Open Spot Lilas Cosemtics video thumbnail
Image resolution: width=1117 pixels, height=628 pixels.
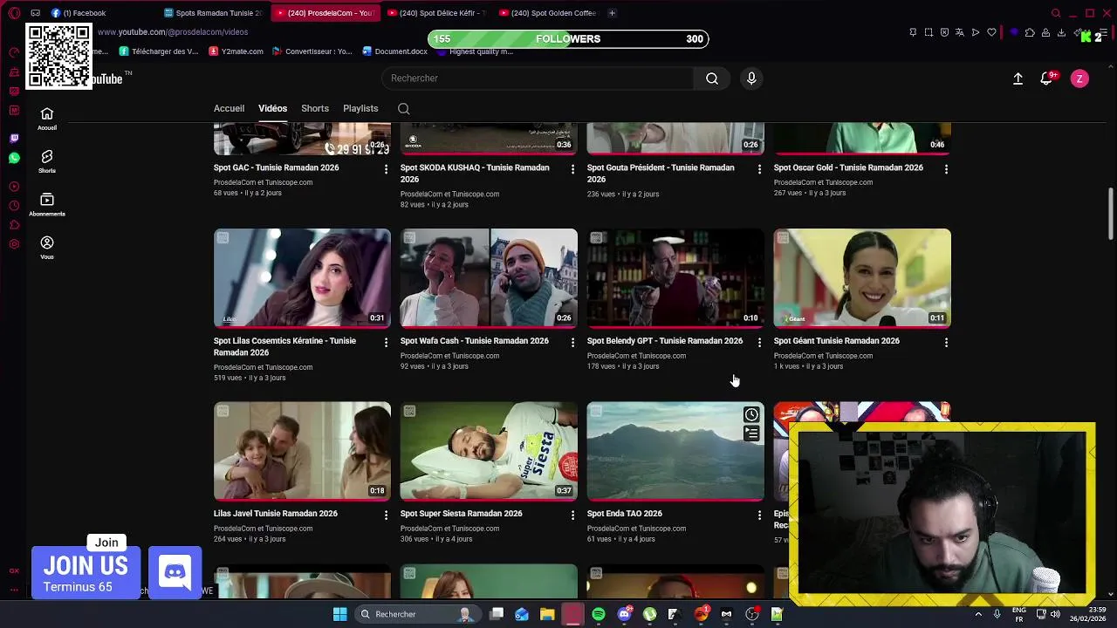pos(302,278)
